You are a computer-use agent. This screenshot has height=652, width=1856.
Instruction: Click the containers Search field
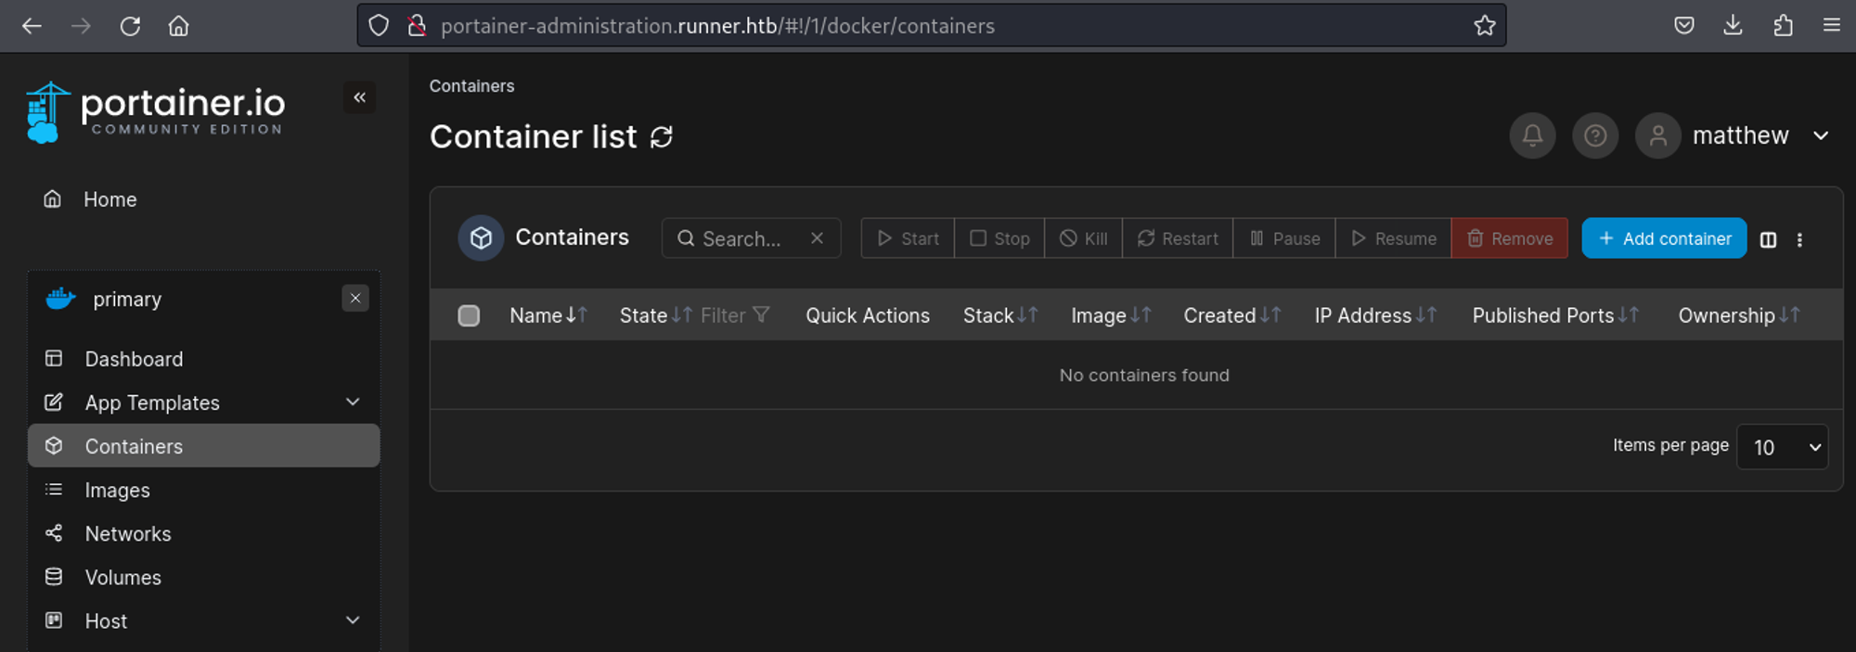[x=742, y=238]
